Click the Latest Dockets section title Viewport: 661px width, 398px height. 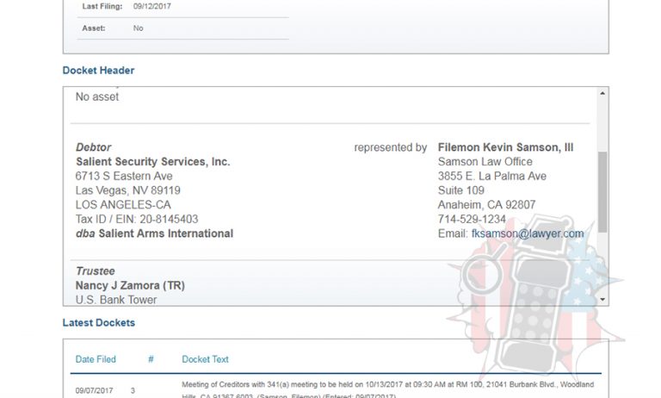pos(99,323)
